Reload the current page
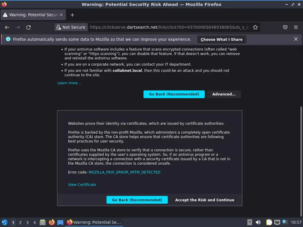Image resolution: width=303 pixels, height=227 pixels. 28,27
